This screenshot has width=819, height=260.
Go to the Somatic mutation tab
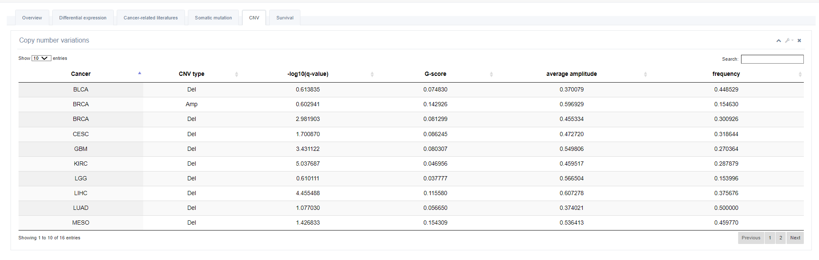(213, 18)
